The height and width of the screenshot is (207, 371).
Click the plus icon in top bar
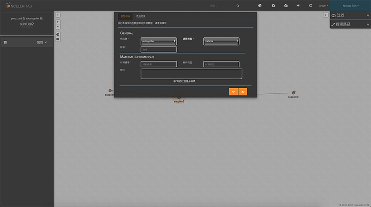pos(298,6)
